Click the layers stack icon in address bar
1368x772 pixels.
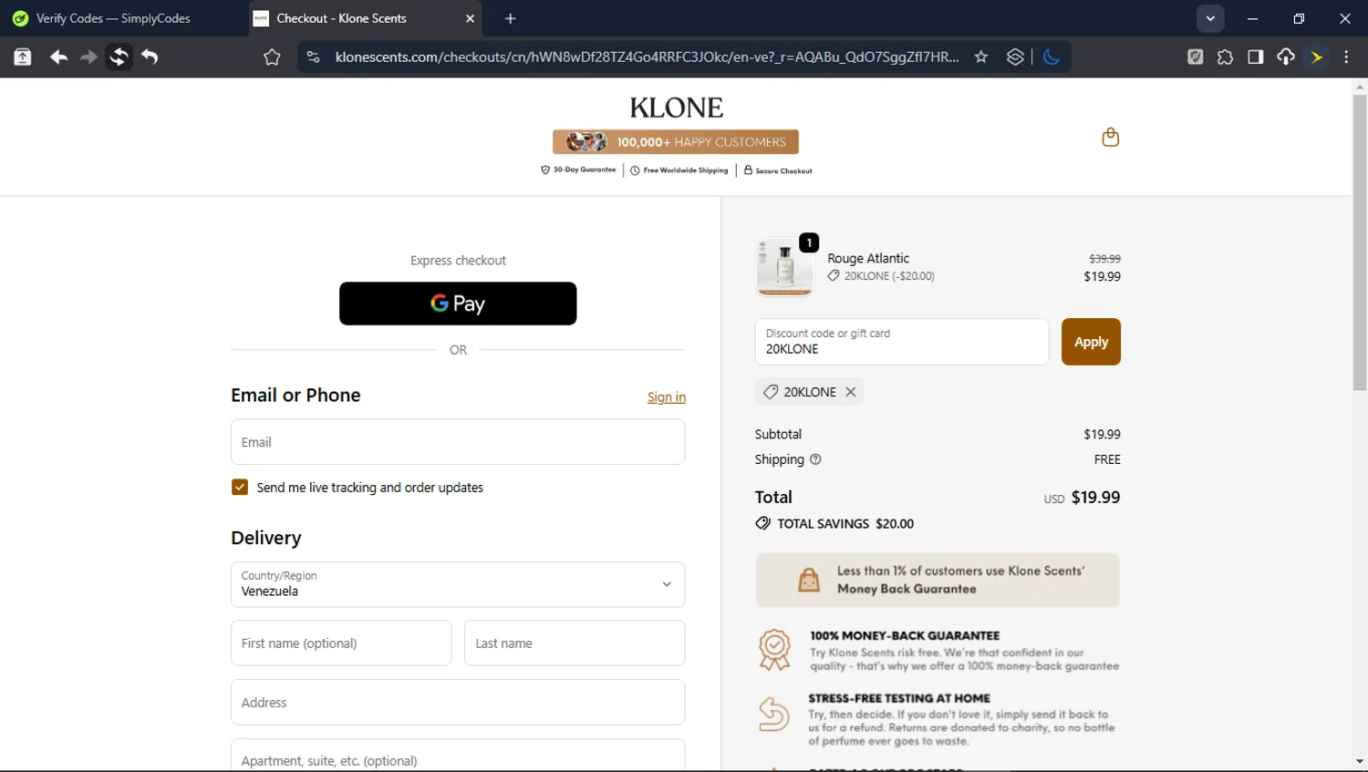point(1015,57)
